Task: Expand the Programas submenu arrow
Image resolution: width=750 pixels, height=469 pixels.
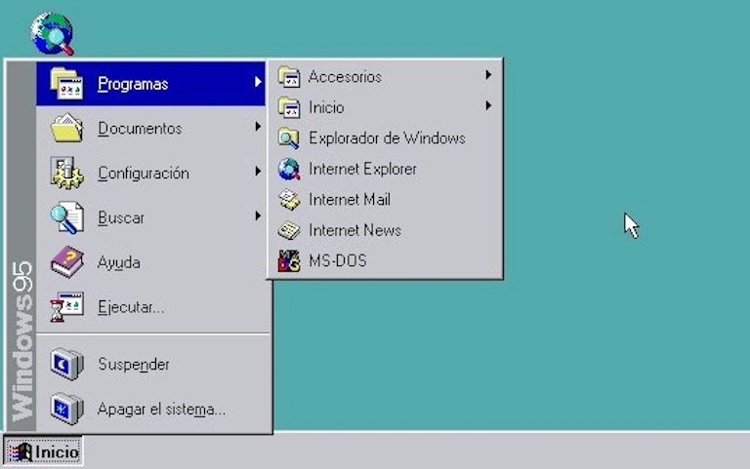Action: point(258,82)
